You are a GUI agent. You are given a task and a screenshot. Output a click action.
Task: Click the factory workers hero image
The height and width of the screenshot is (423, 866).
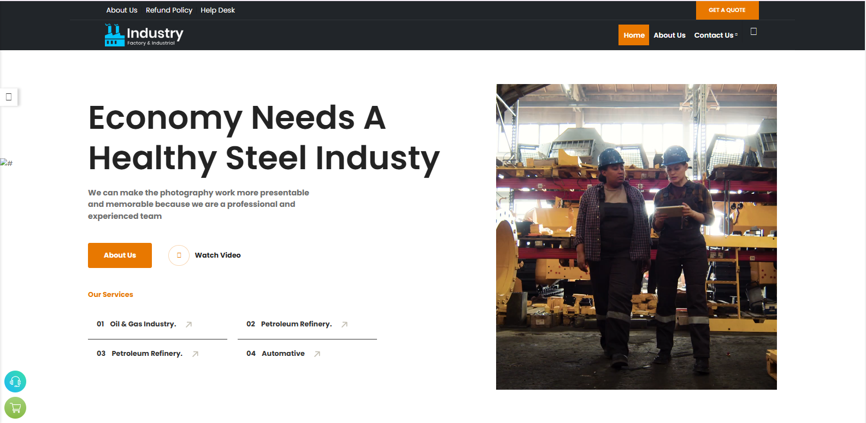point(636,236)
